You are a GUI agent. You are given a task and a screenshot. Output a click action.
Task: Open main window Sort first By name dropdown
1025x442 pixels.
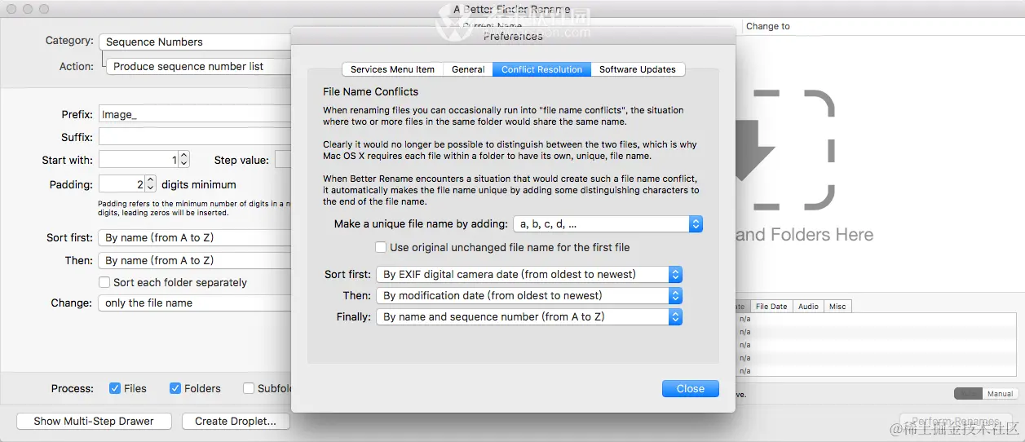(x=196, y=237)
